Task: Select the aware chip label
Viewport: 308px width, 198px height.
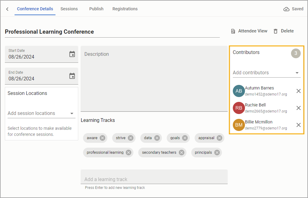Action: (x=92, y=138)
